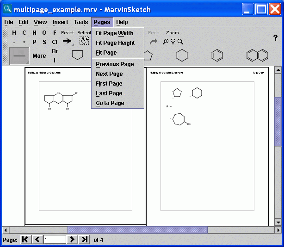Click the zoom in magnifier
Screen dimensions: 284x247
click(166, 41)
